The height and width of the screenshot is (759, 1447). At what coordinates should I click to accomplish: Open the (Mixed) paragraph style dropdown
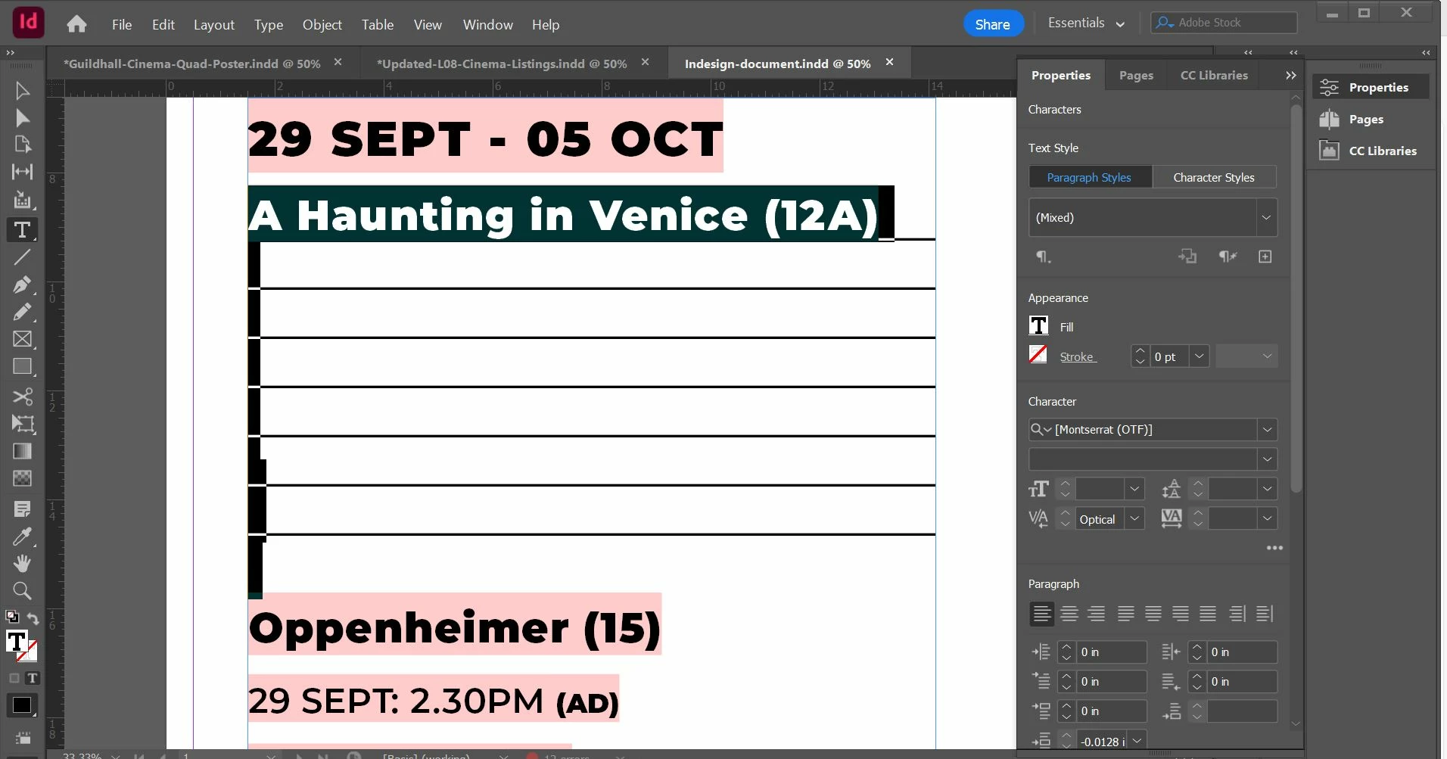[x=1266, y=218]
